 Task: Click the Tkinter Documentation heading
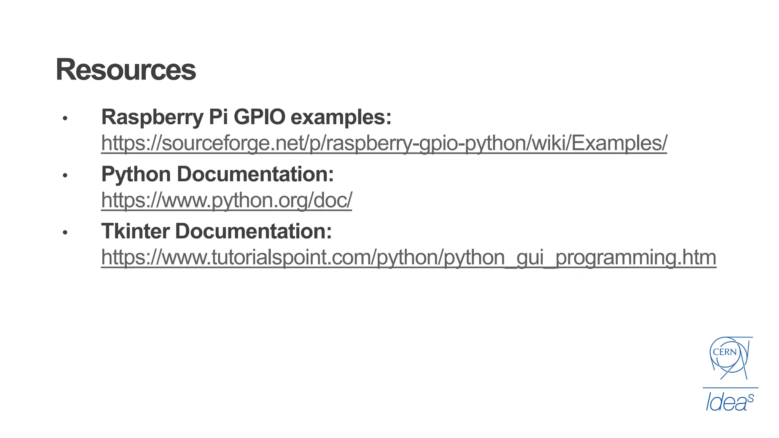pyautogui.click(x=216, y=231)
